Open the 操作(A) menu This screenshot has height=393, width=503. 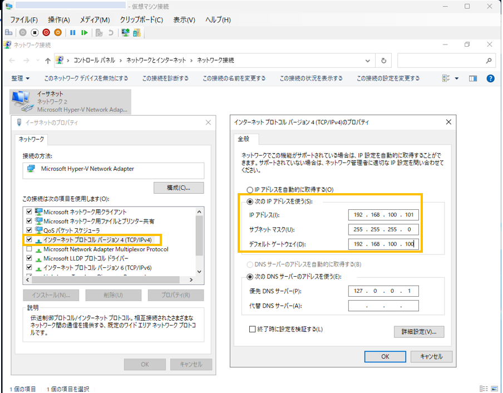(x=59, y=20)
